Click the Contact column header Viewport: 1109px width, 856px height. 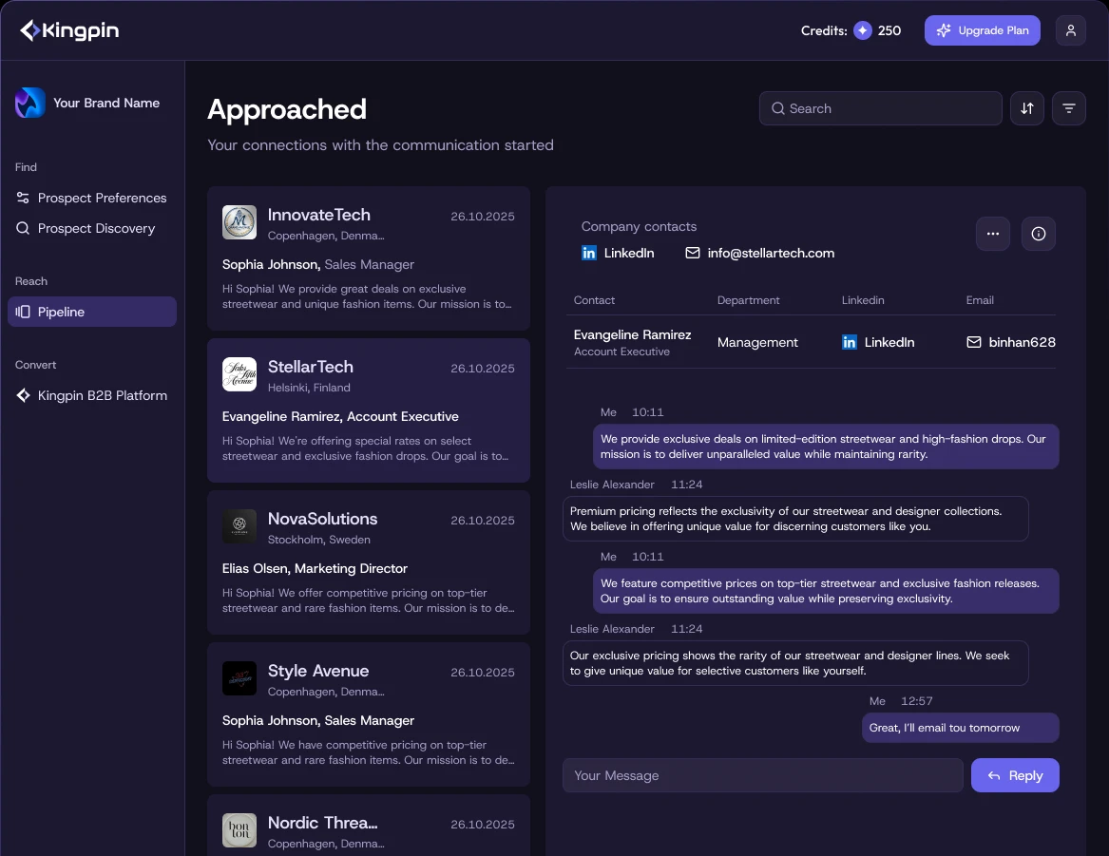tap(593, 300)
